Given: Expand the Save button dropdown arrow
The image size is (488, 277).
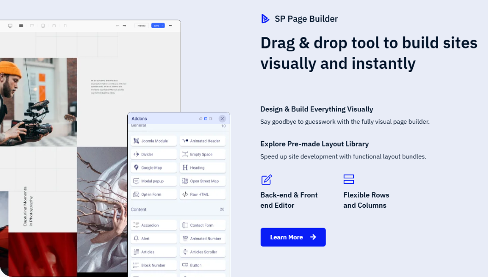Looking at the screenshot, I should (162, 26).
